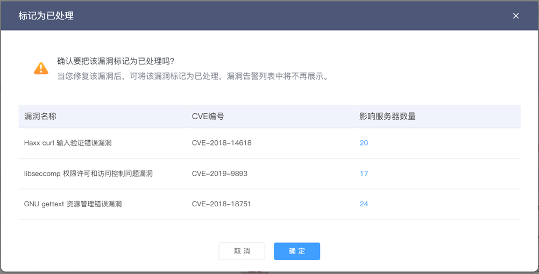The height and width of the screenshot is (274, 539).
Task: Click Haxx curl 输入验证错误漏洞 row name
Action: click(68, 143)
